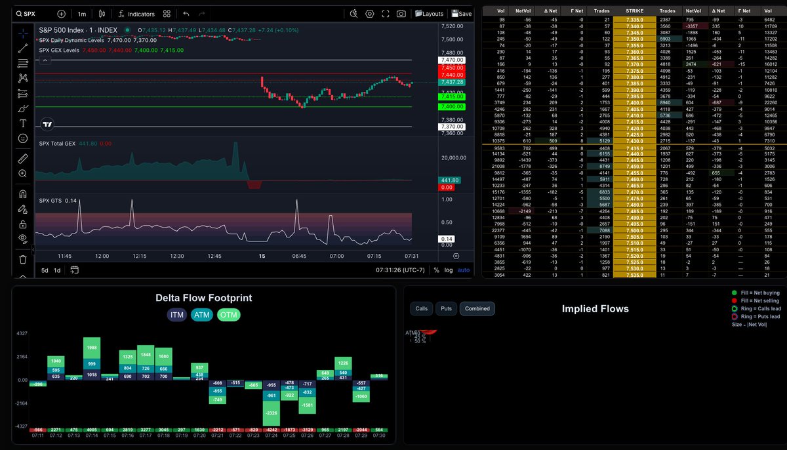Toggle fullscreen mode icon

[x=385, y=13]
